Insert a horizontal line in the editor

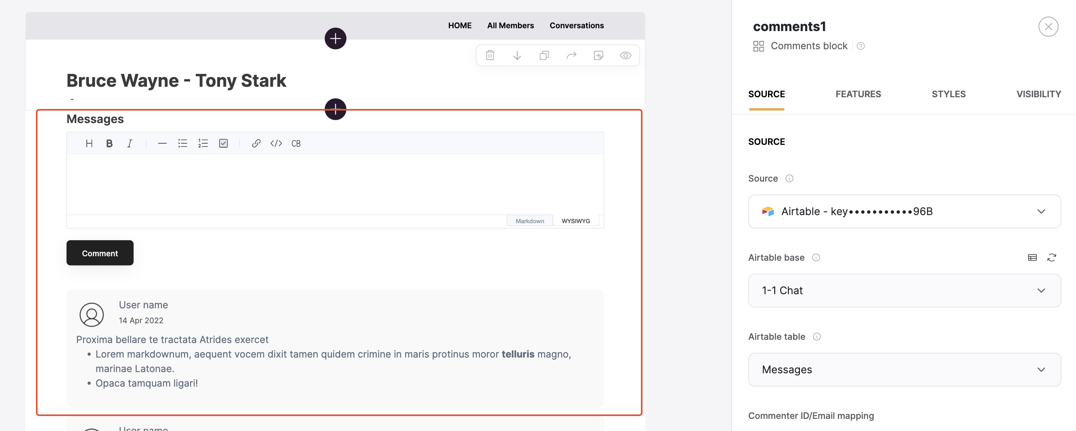click(x=162, y=143)
